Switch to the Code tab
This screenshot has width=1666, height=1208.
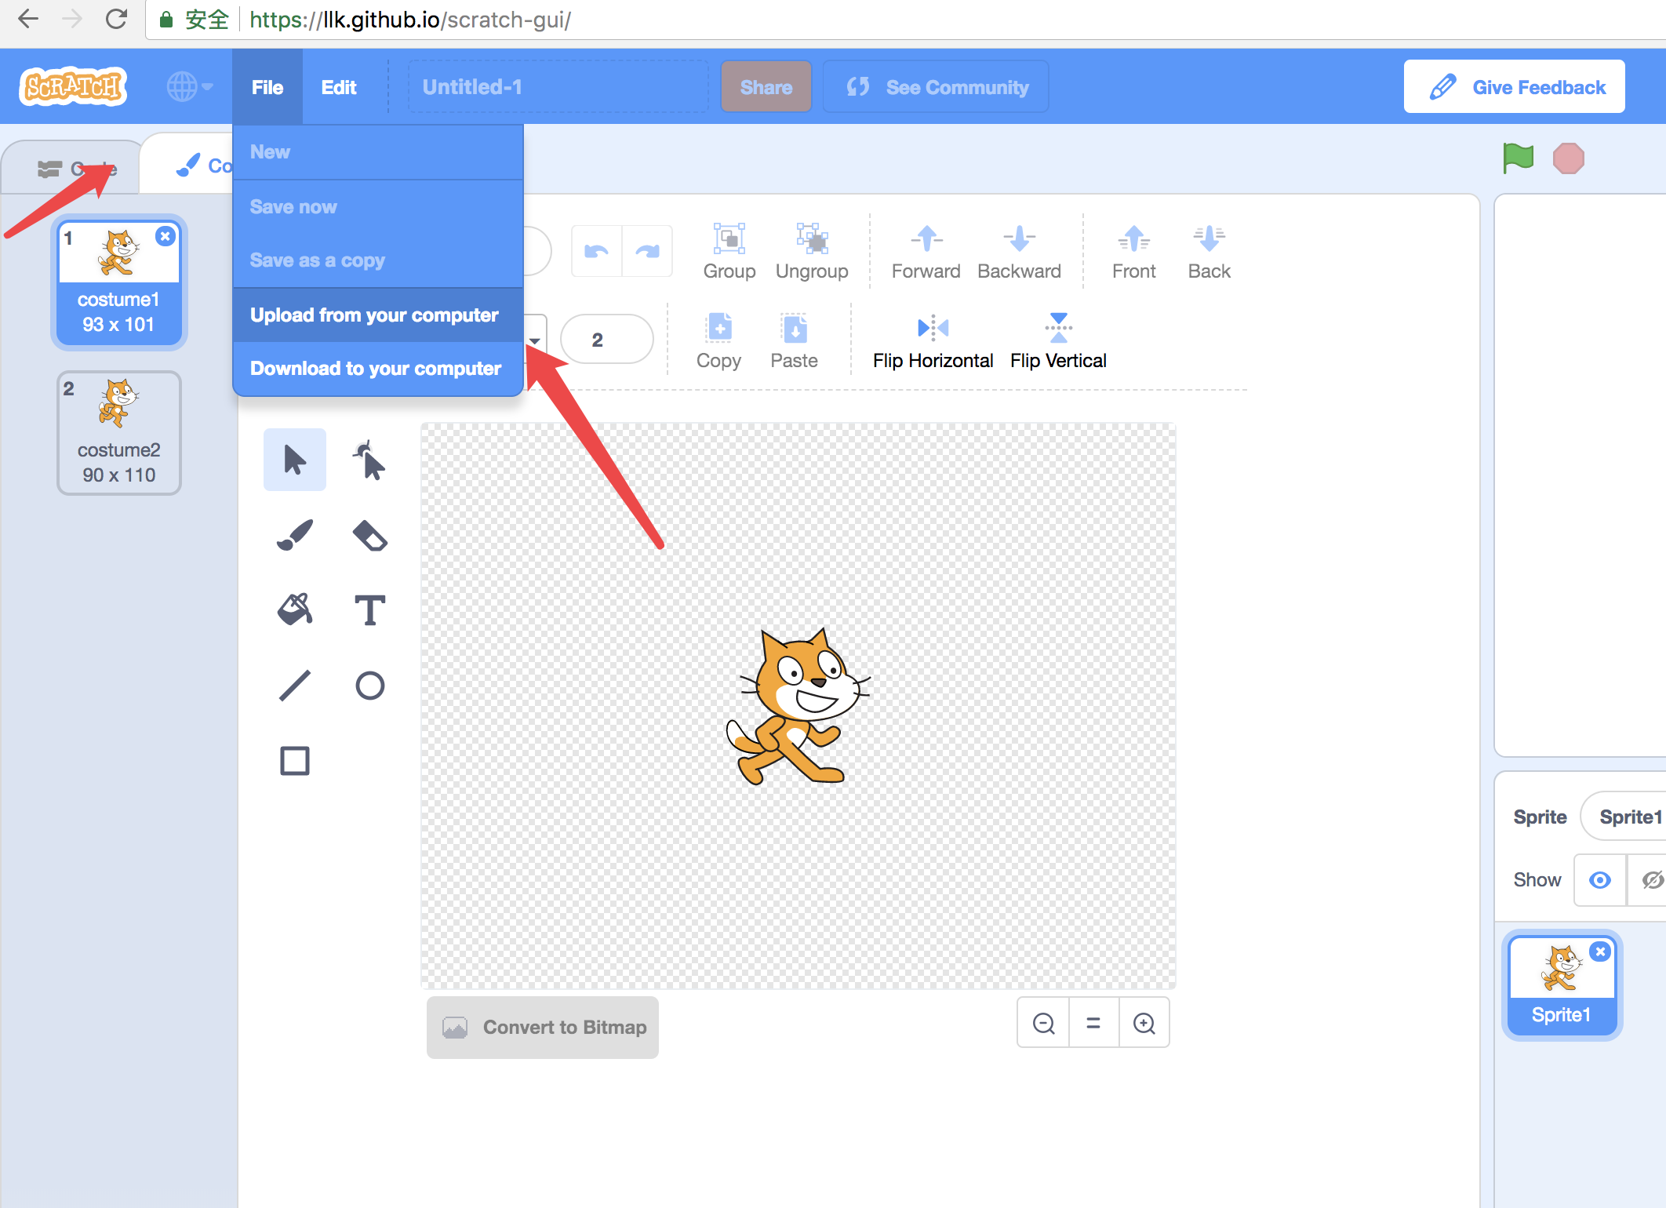tap(72, 168)
